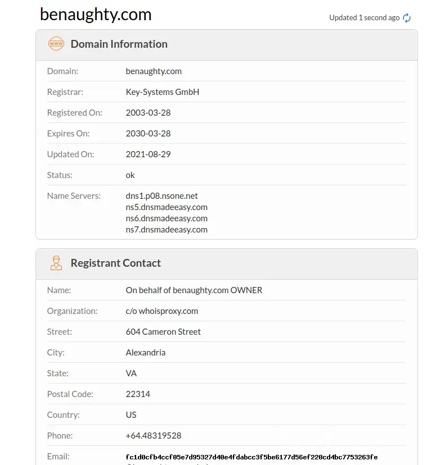The image size is (427, 465).
Task: Click the Updated On date 2021-08-29
Action: pos(148,154)
